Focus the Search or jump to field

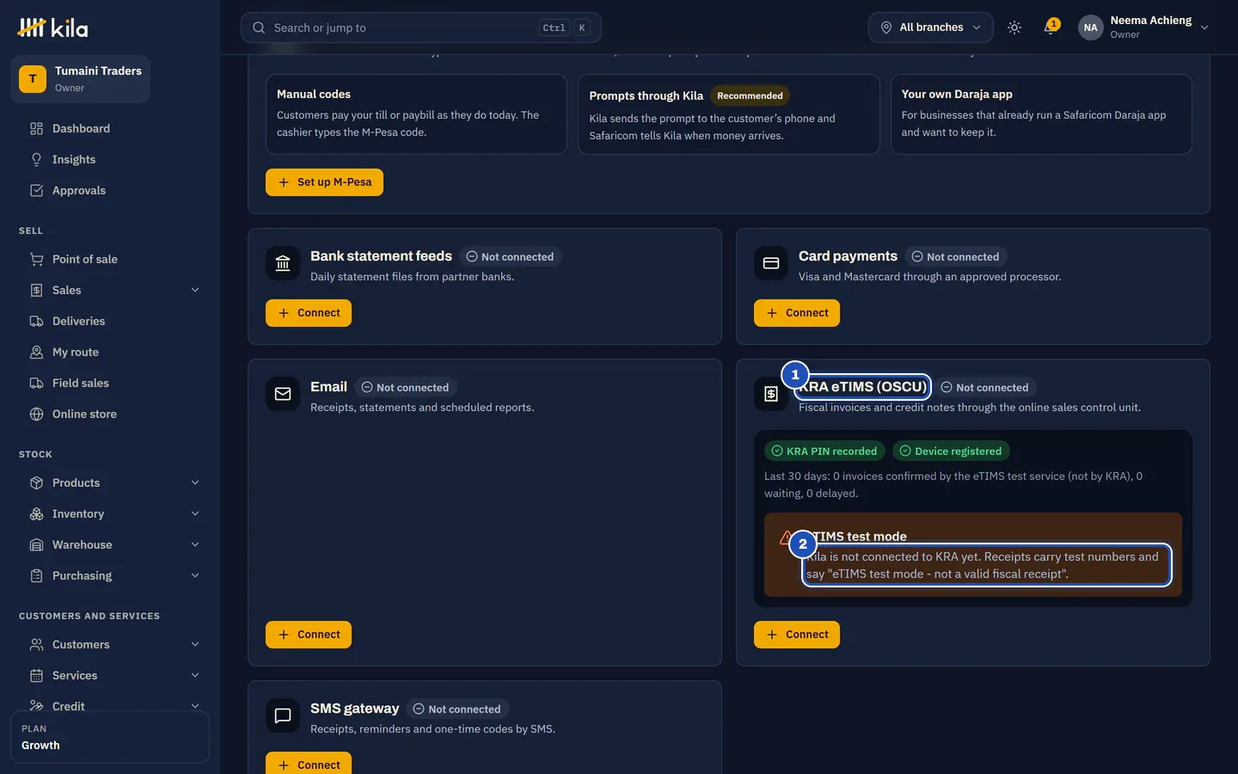click(x=421, y=28)
